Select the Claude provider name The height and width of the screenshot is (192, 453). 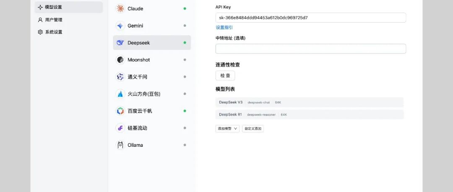135,9
